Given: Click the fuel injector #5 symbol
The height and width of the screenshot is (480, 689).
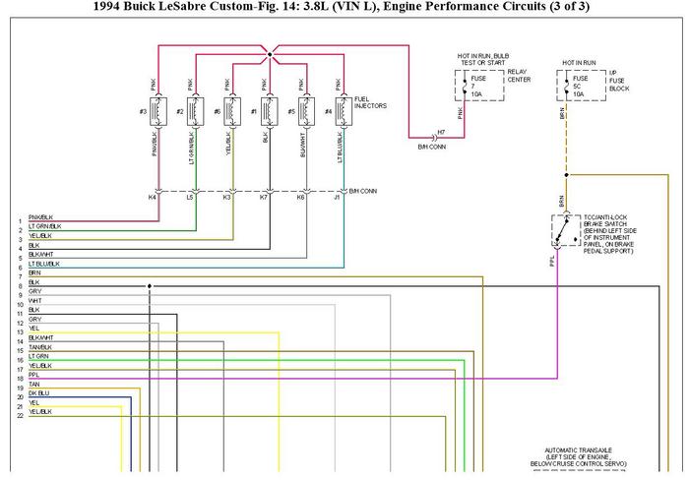Looking at the screenshot, I should (307, 111).
